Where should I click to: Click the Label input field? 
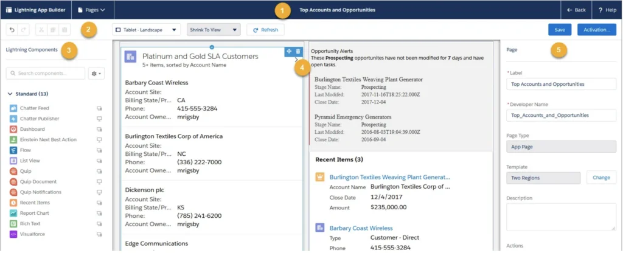(561, 85)
